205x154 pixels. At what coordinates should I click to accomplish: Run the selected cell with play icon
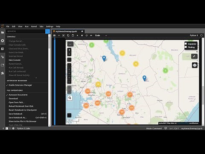77,36
